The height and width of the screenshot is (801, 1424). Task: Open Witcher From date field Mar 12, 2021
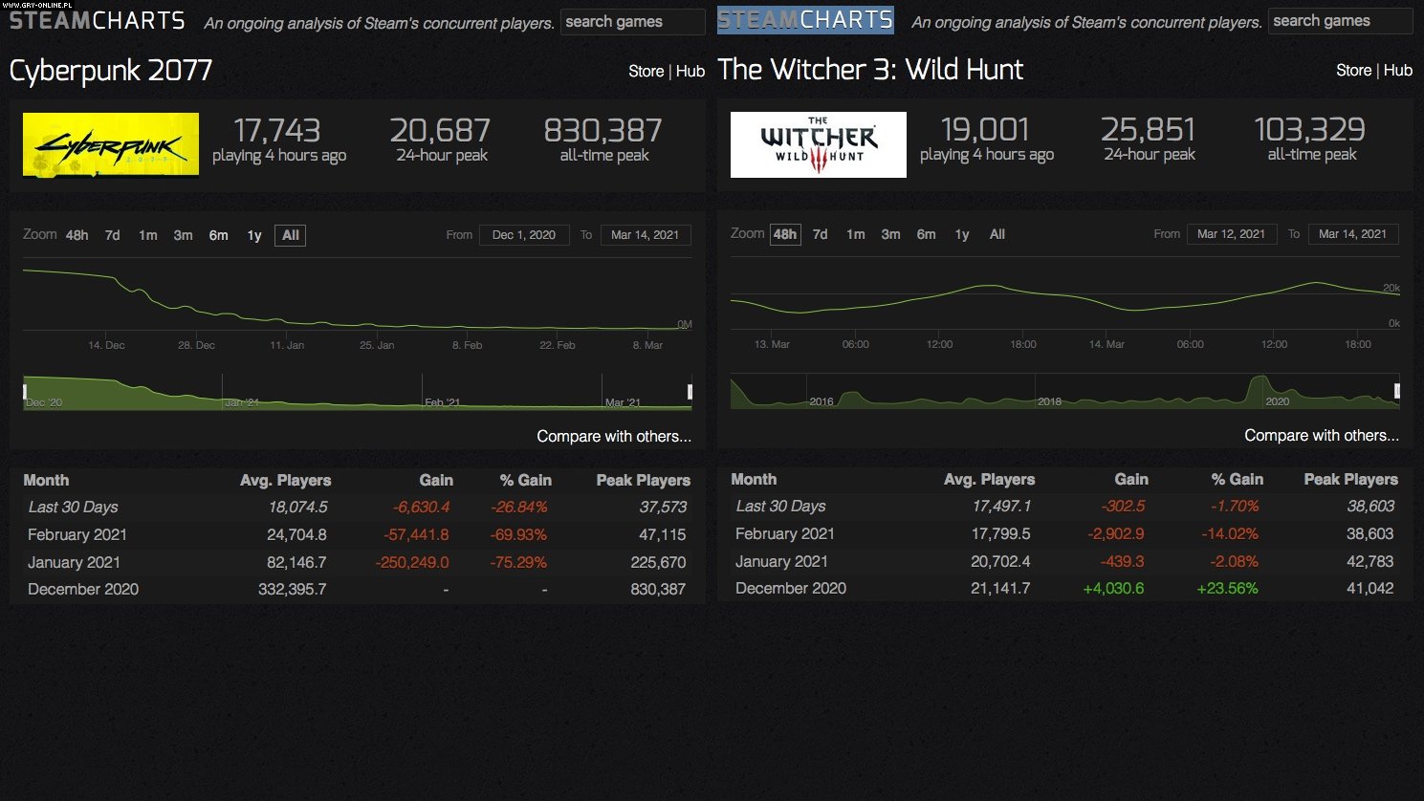click(1231, 234)
